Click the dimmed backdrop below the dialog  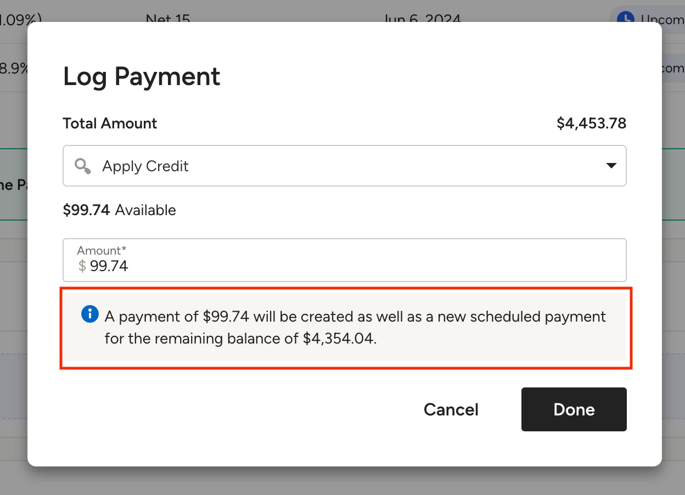point(343,481)
